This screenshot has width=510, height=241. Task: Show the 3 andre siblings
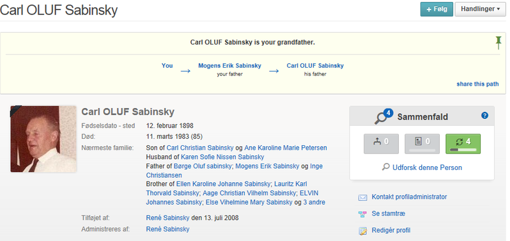coord(314,202)
